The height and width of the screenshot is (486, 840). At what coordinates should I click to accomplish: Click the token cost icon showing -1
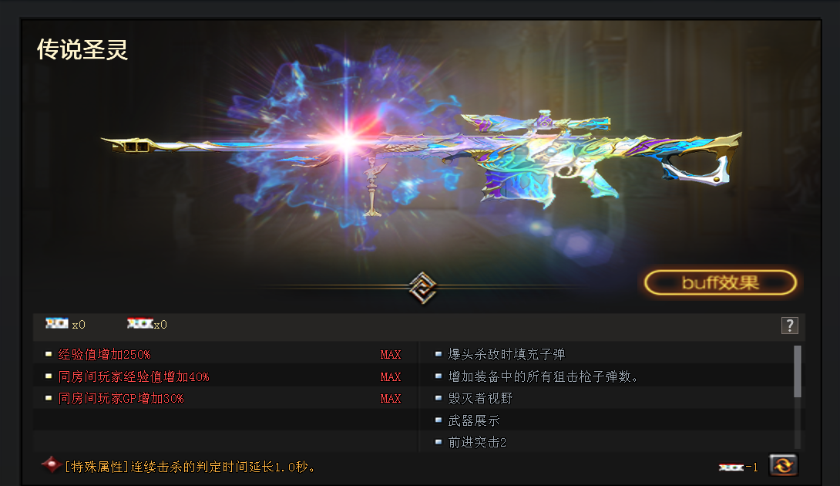pos(731,467)
